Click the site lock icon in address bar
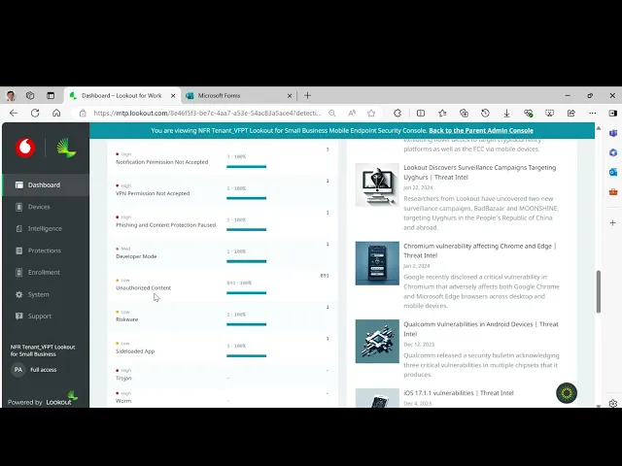622x466 pixels. [x=83, y=114]
